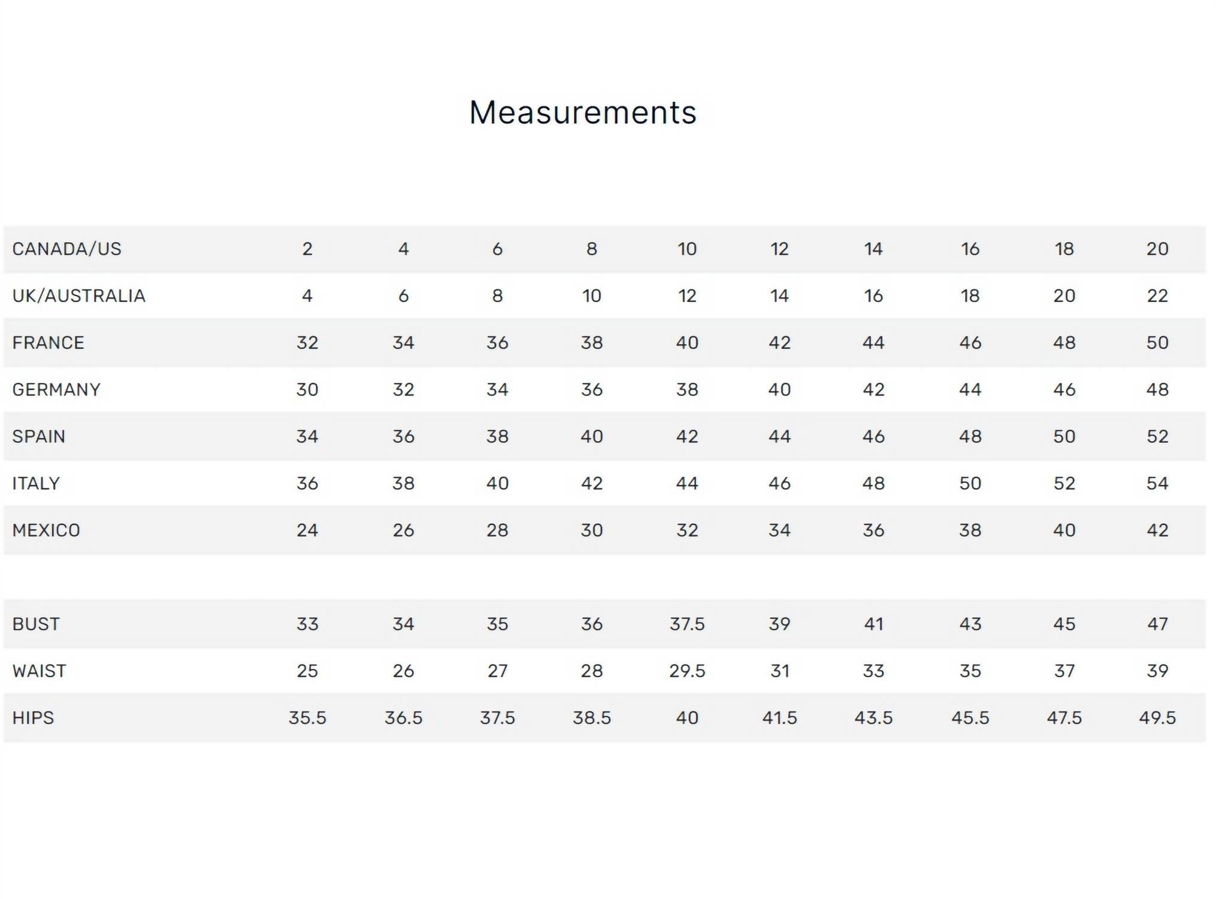Screen dimensions: 1216x899
Task: Select the SPAIN row label
Action: (38, 436)
